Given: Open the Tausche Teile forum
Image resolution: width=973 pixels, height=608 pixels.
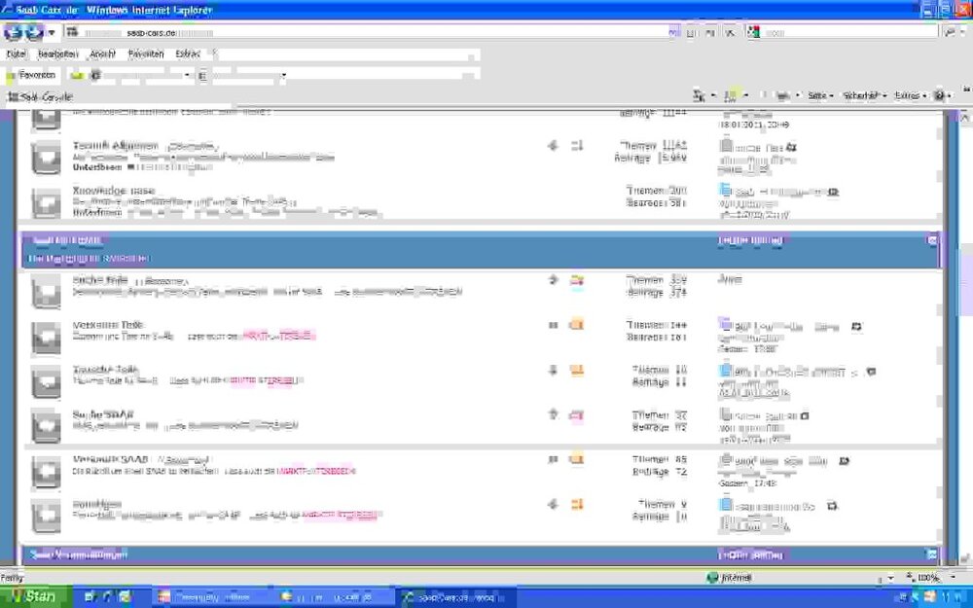Looking at the screenshot, I should tap(105, 369).
